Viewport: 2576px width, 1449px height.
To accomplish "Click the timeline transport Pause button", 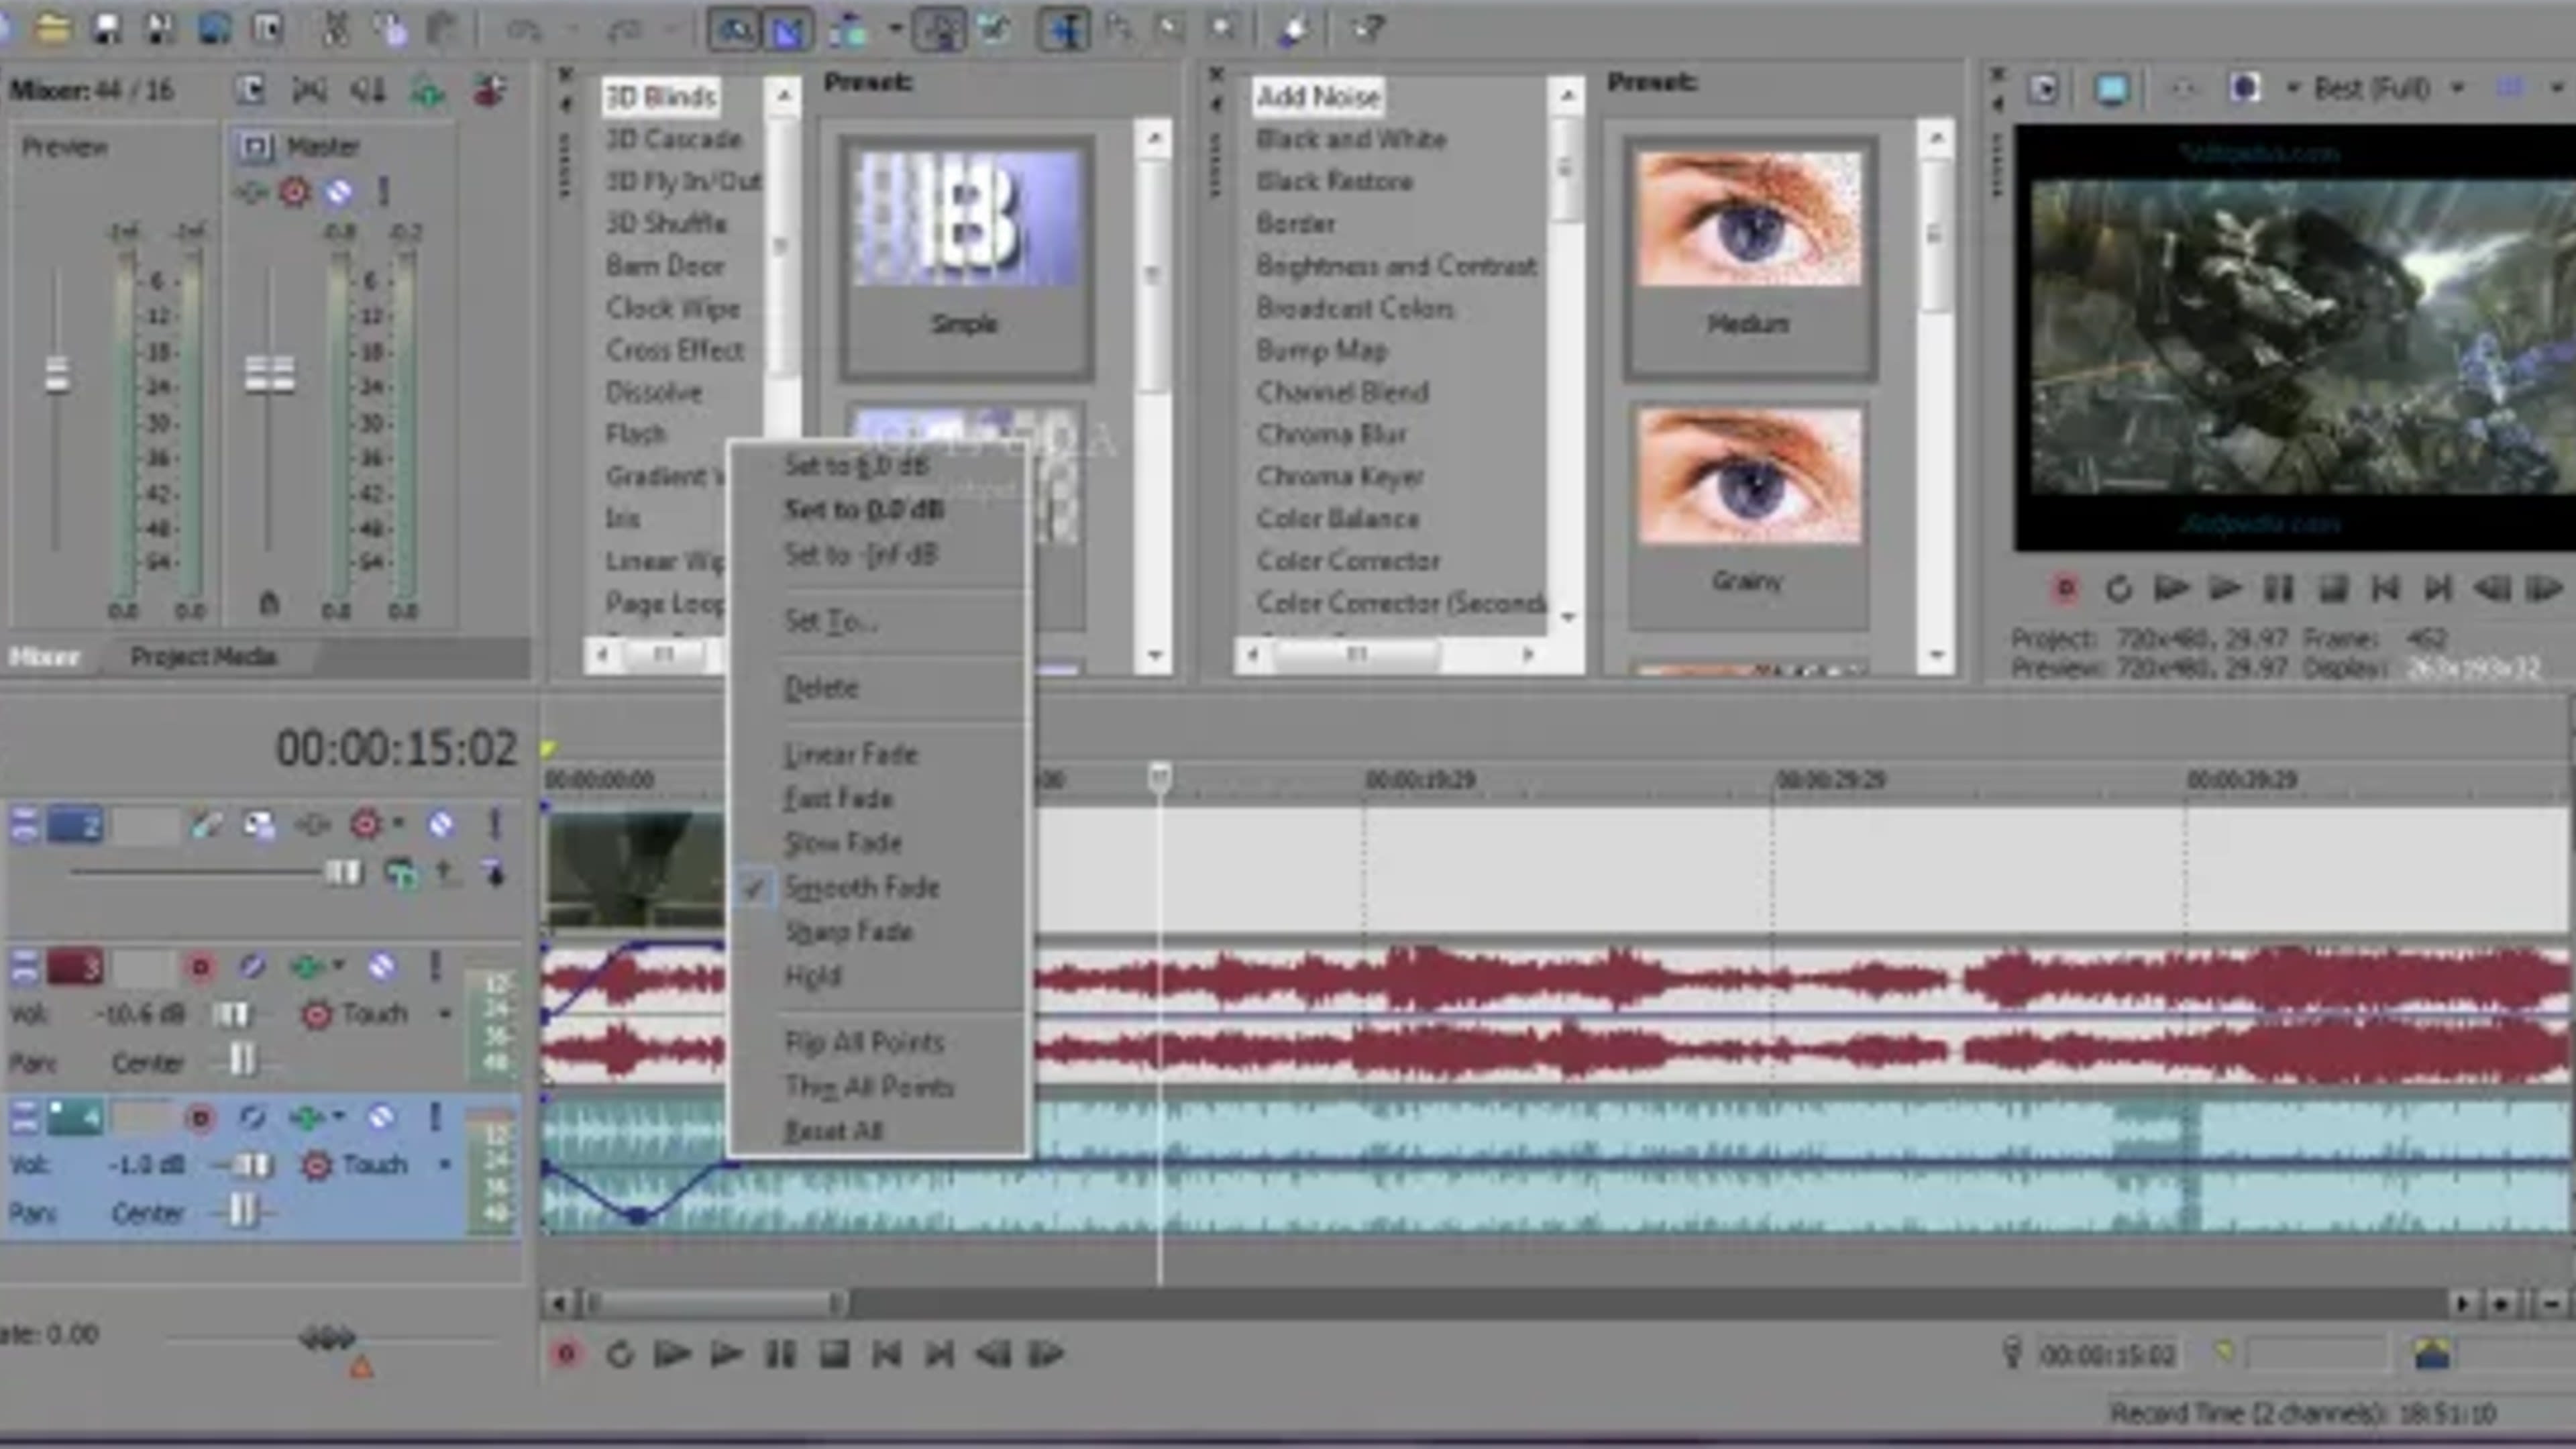I will click(x=779, y=1354).
